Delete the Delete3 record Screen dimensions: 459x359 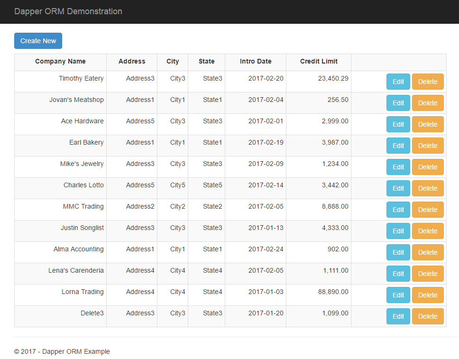click(427, 316)
